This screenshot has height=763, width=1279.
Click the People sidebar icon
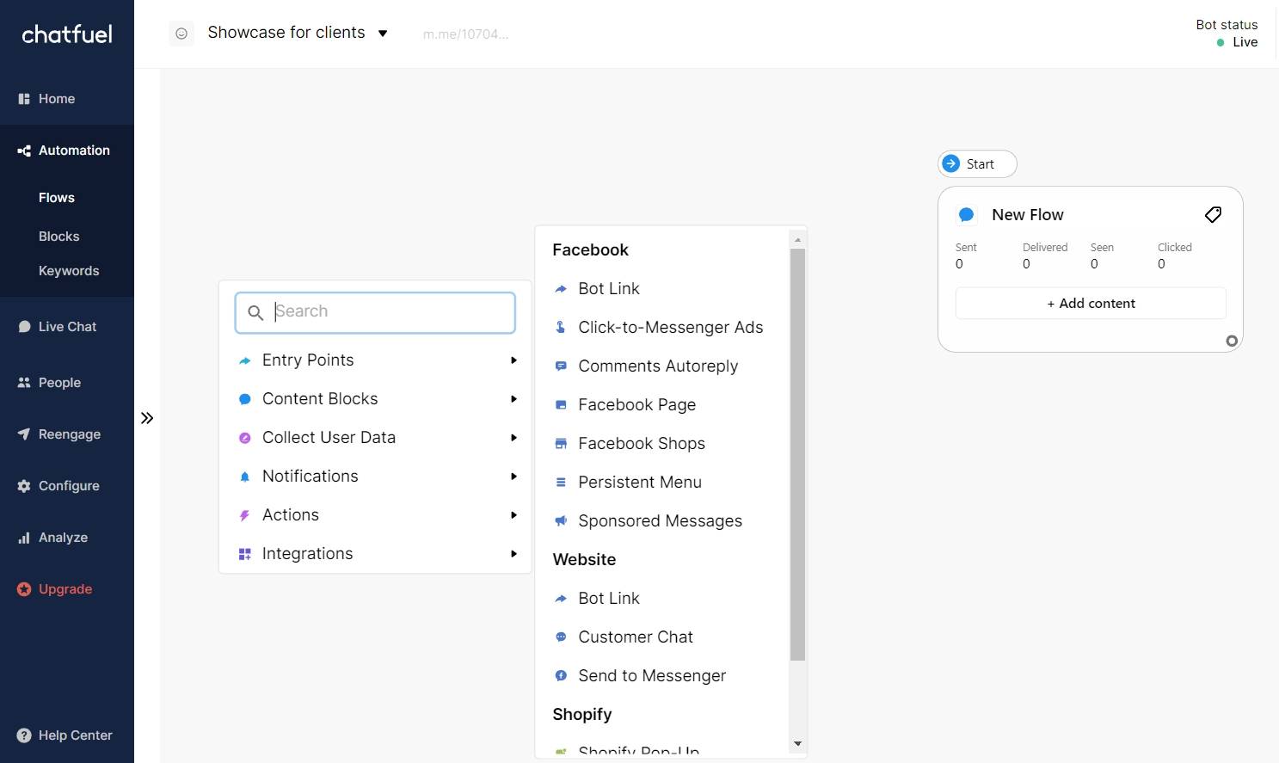(x=24, y=383)
